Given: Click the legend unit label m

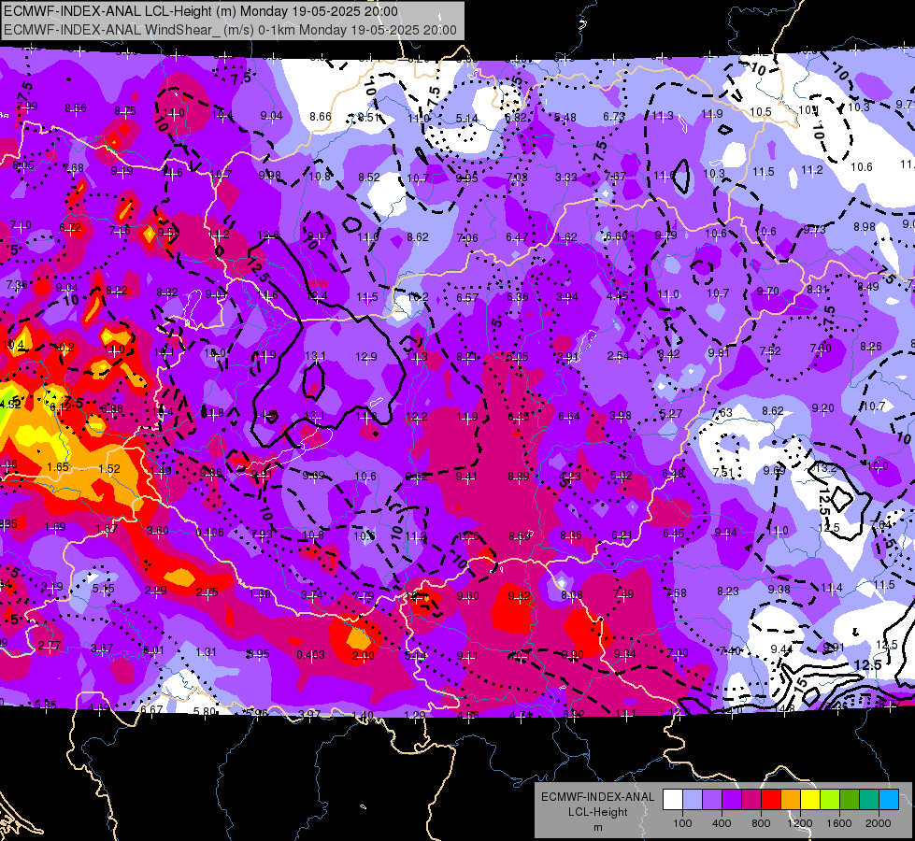Looking at the screenshot, I should point(597,827).
